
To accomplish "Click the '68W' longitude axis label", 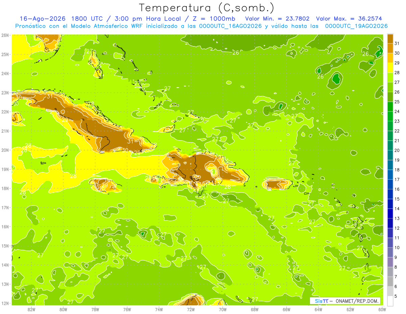I will tap(255, 309).
